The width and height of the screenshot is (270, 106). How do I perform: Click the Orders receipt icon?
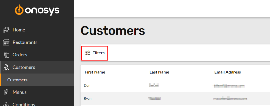click(6, 55)
